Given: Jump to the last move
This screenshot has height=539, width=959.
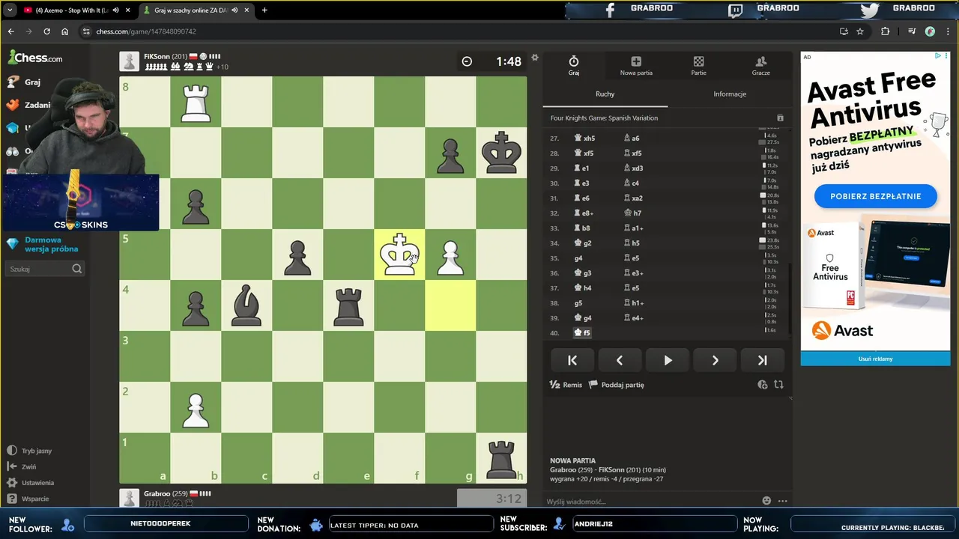Looking at the screenshot, I should (762, 360).
